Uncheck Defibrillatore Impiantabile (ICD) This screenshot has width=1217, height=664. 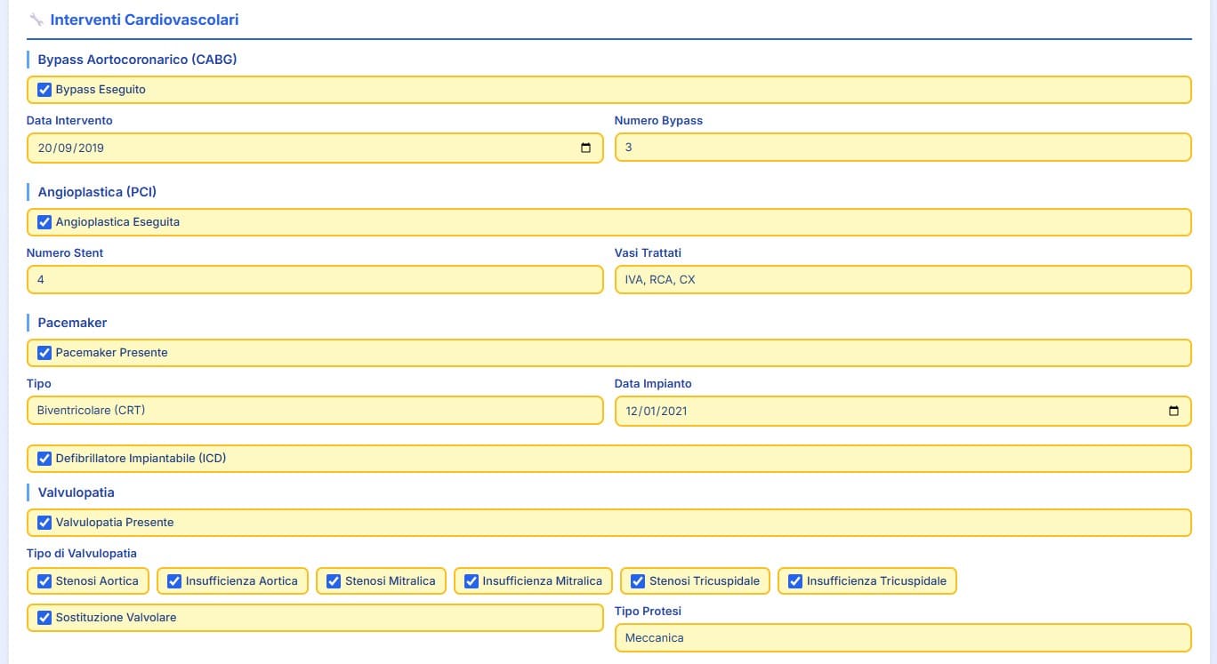click(44, 459)
